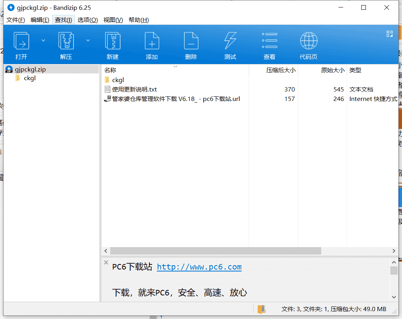Open the 文件(F) menu
This screenshot has width=402, height=319.
click(15, 20)
